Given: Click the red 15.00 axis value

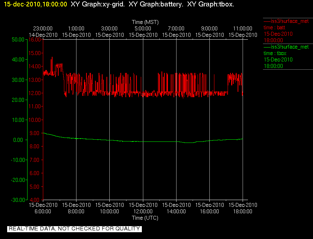Looking at the screenshot, I should [35, 53].
